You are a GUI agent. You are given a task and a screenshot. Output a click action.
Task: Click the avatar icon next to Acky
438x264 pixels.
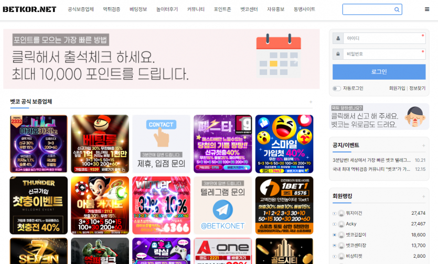tap(341, 224)
